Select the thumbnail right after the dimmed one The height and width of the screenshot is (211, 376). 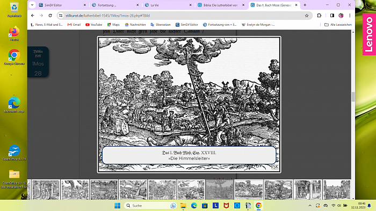click(x=249, y=190)
